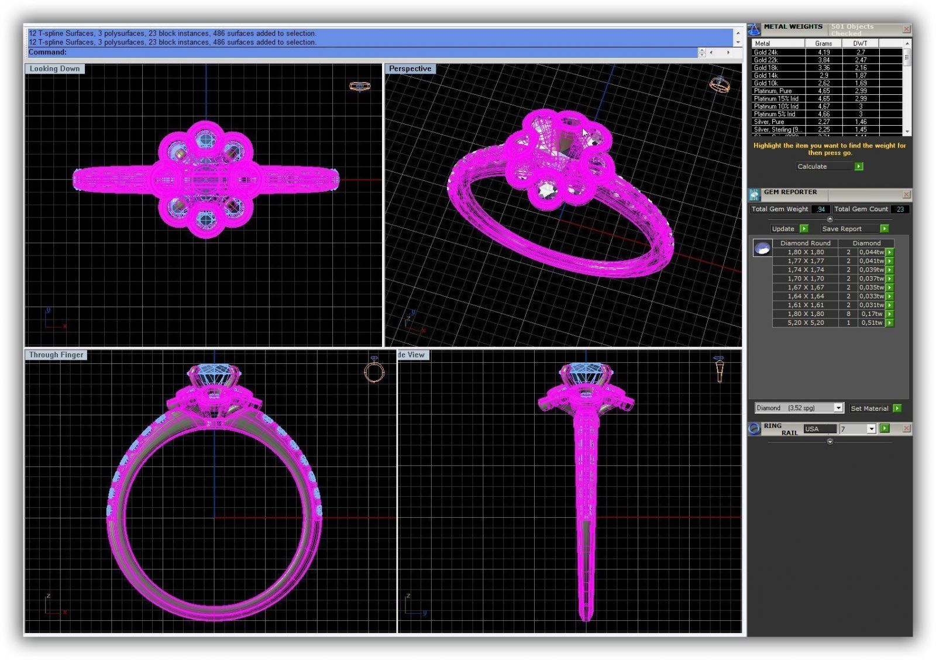Viewport: 936px width, 660px height.
Task: Collapse Gem Reporter with the up-arrow handle
Action: coord(830,219)
